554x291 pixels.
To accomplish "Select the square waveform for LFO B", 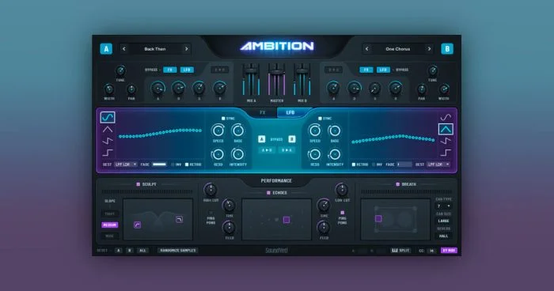I will 446,153.
